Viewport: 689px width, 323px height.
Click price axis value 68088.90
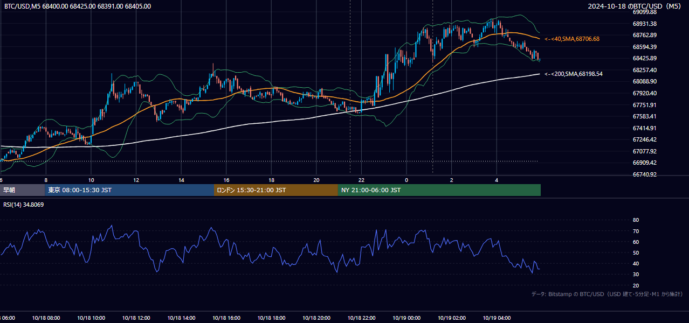(x=644, y=81)
